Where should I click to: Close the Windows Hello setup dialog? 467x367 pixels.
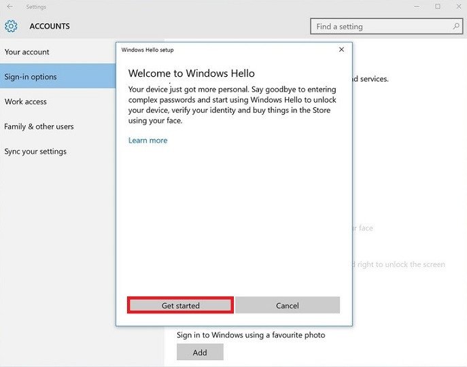tap(341, 50)
